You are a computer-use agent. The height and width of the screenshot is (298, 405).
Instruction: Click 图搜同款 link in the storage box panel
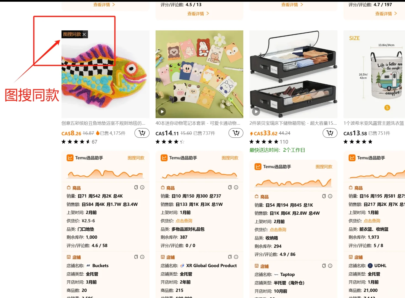click(x=324, y=167)
